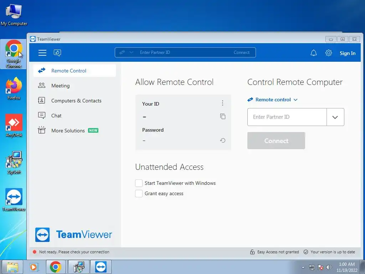Open the Computers & Contacts tab

tap(74, 100)
